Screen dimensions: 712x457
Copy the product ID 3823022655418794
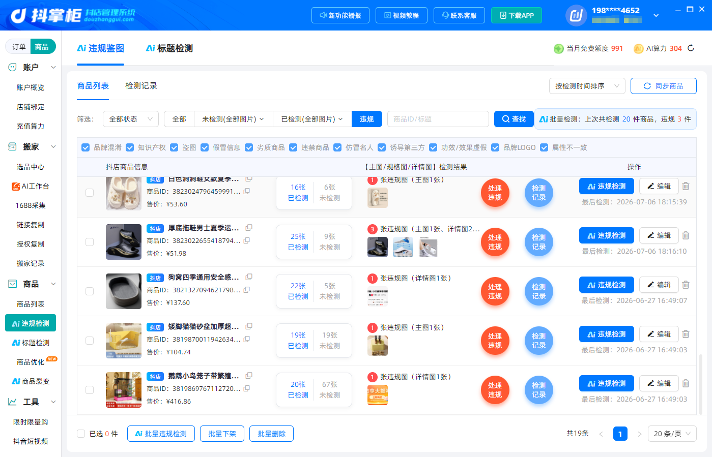(247, 240)
